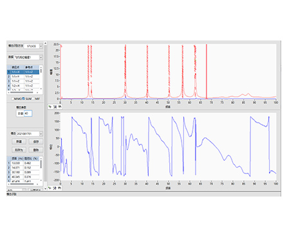287x237 pixels.
Task: Enable the MIMO checkbox
Action: click(x=13, y=99)
